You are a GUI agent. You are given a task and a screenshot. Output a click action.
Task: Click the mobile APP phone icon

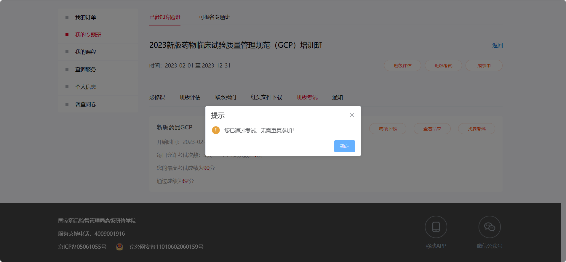point(436,227)
